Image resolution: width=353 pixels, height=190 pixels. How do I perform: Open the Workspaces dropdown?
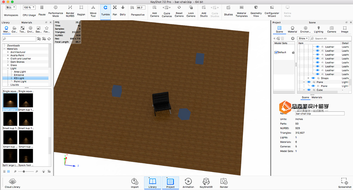pos(11,7)
